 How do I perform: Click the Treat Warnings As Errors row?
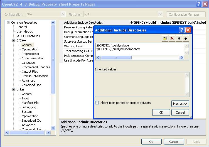pos(78,51)
